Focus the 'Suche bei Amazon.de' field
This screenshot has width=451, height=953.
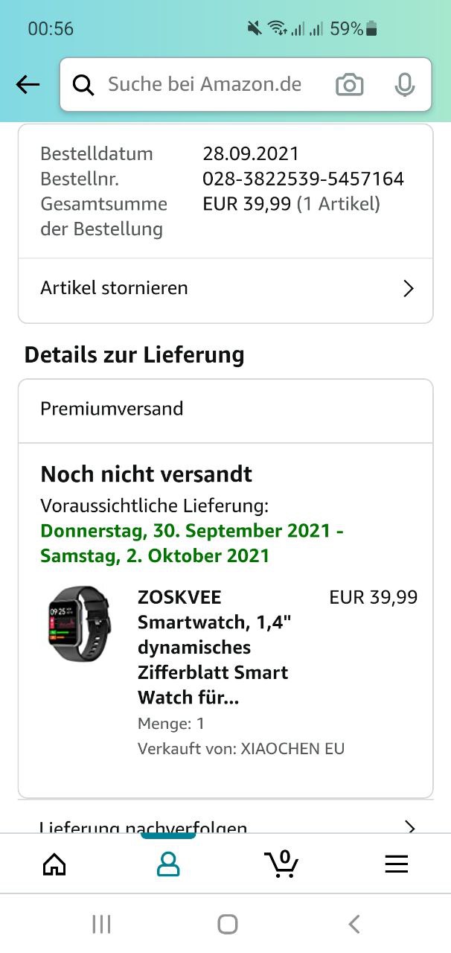[205, 85]
